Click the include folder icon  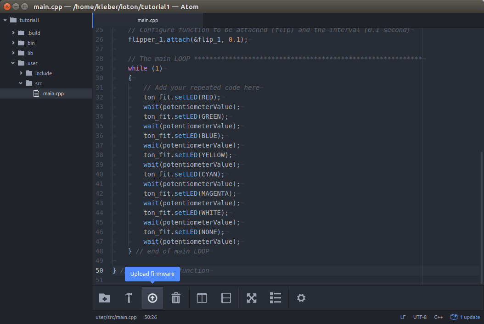pyautogui.click(x=29, y=73)
